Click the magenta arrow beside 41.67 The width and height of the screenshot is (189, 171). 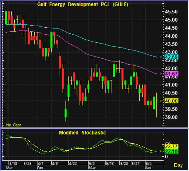pyautogui.click(x=161, y=74)
